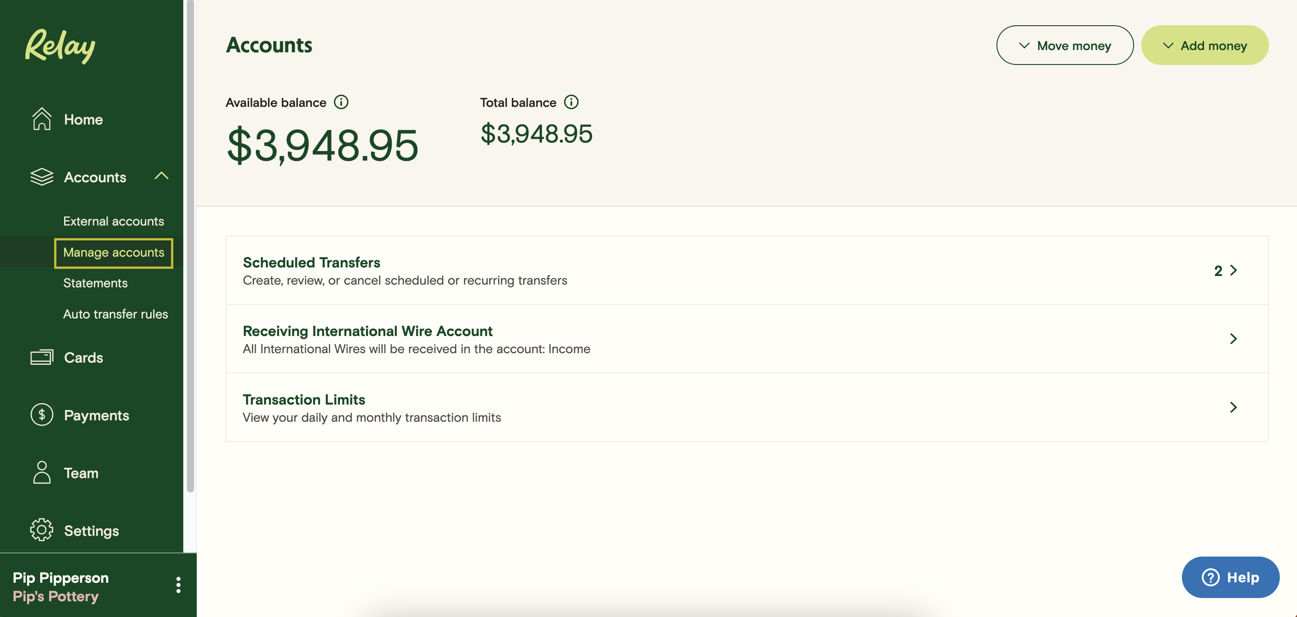This screenshot has width=1297, height=617.
Task: Collapse the Accounts section chevron
Action: click(x=161, y=176)
